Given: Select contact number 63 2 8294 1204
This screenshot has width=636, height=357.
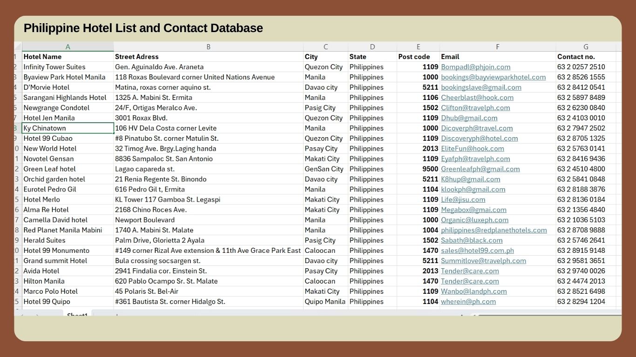Looking at the screenshot, I should pyautogui.click(x=586, y=302).
